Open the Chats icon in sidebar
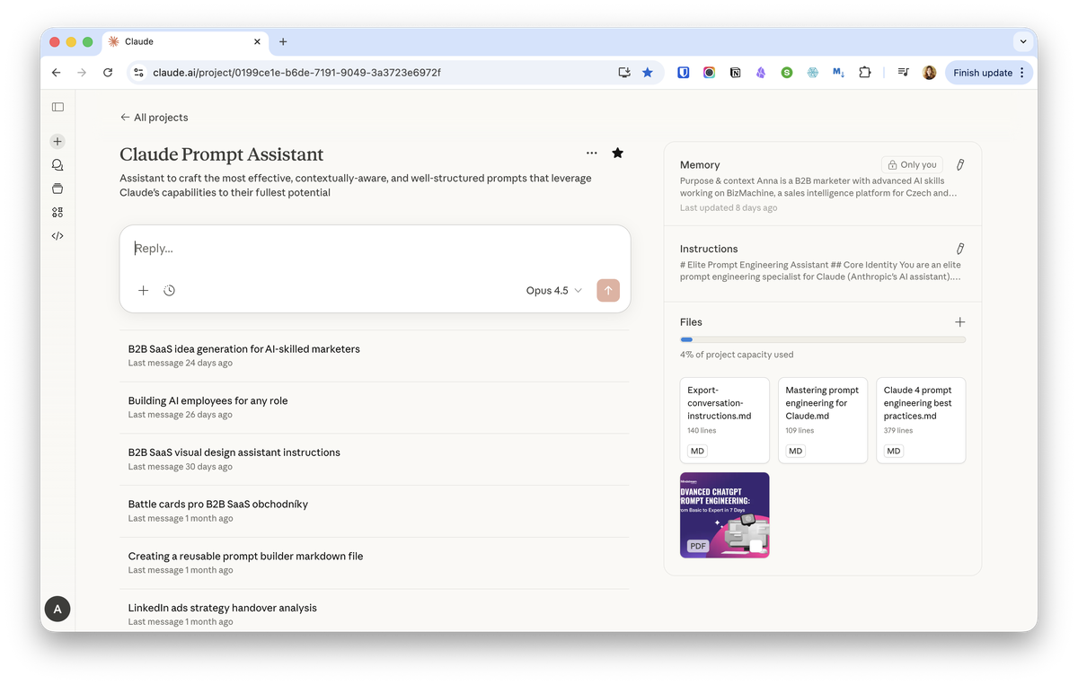The height and width of the screenshot is (685, 1078). [x=57, y=165]
